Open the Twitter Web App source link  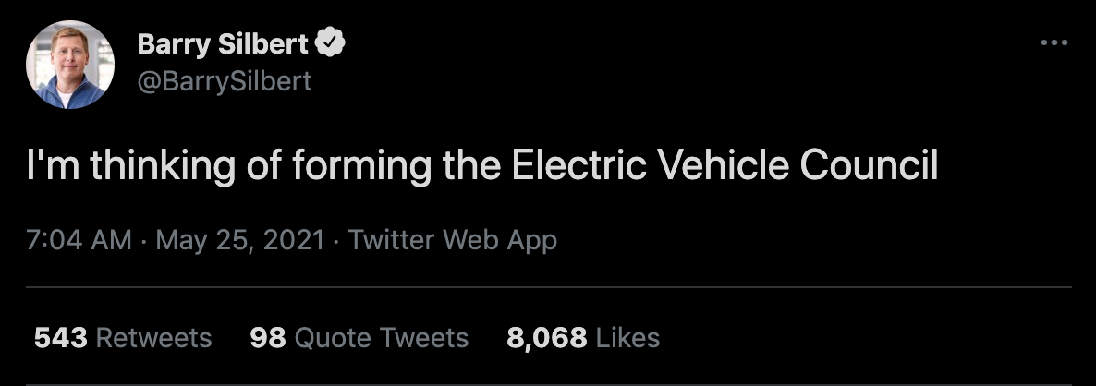pos(453,240)
